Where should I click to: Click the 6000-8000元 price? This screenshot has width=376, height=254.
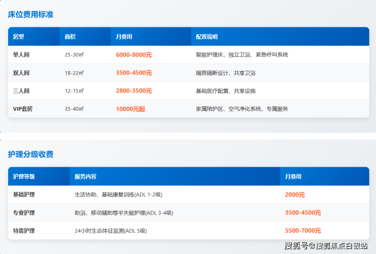[x=134, y=54]
